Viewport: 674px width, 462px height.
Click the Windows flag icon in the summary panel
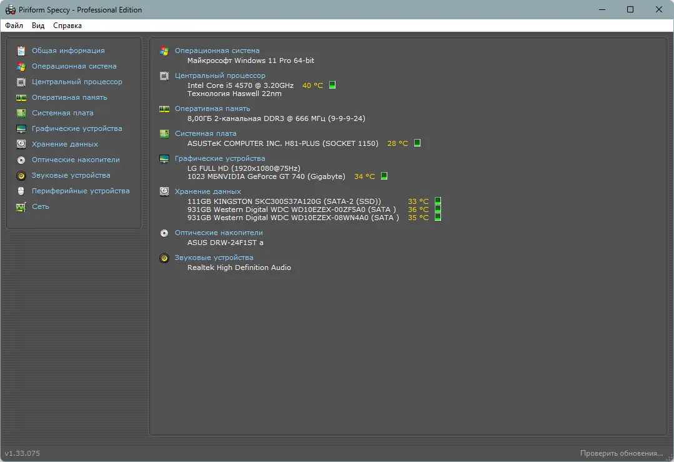(x=164, y=51)
